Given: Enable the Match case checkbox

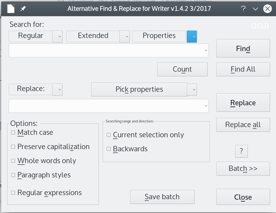Looking at the screenshot, I should tap(13, 132).
